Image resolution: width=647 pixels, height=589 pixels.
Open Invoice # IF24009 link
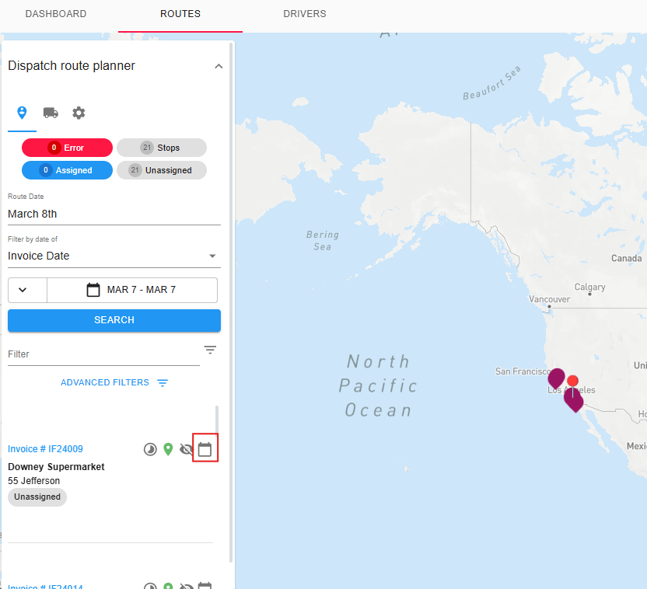pyautogui.click(x=45, y=449)
